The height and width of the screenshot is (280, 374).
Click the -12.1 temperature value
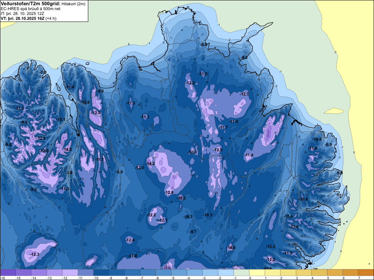163,220
